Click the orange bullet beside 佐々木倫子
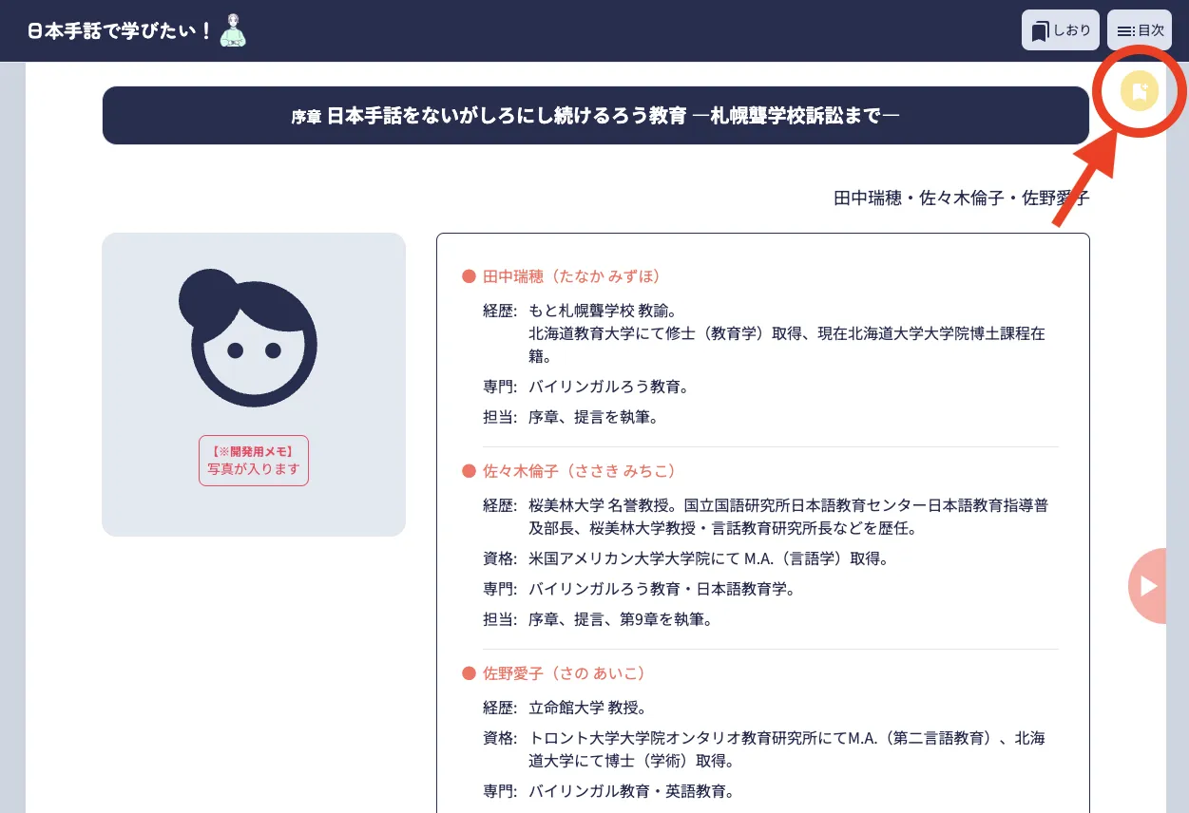This screenshot has width=1189, height=813. [469, 471]
